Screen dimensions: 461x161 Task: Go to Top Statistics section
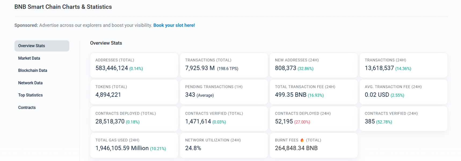(30, 95)
